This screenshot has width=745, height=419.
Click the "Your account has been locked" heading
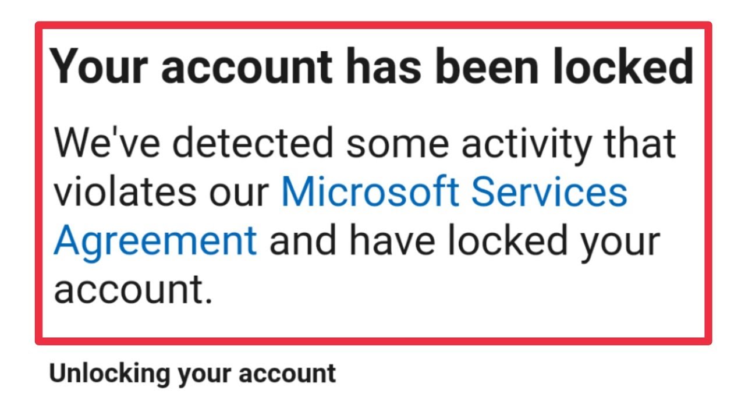click(372, 67)
